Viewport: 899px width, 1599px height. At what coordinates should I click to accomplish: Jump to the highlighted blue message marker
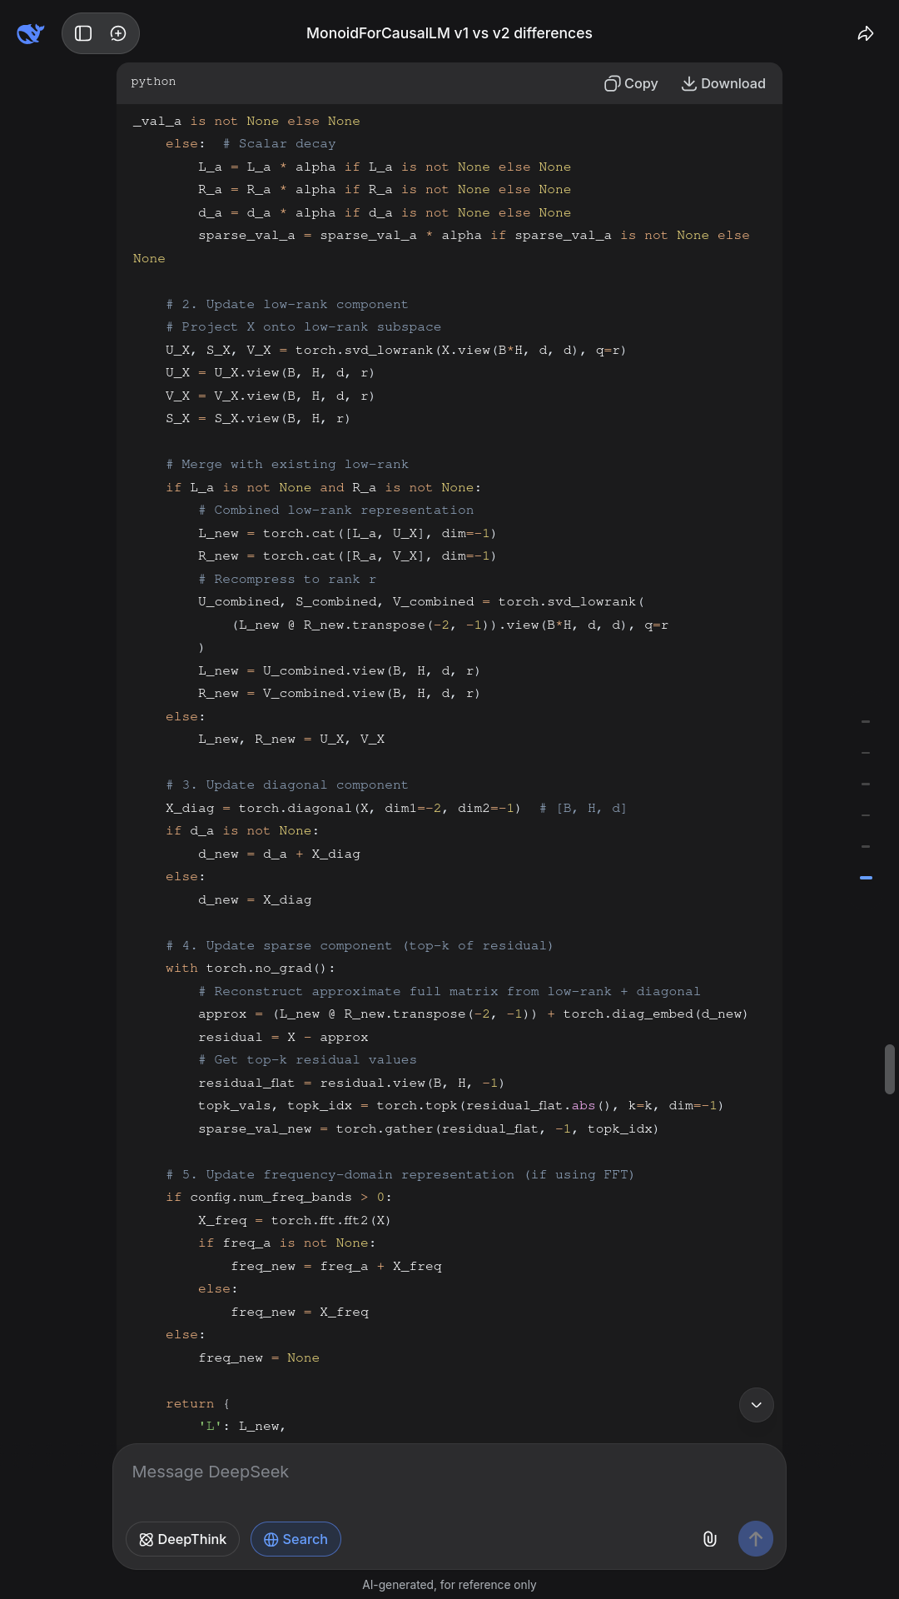click(x=866, y=878)
